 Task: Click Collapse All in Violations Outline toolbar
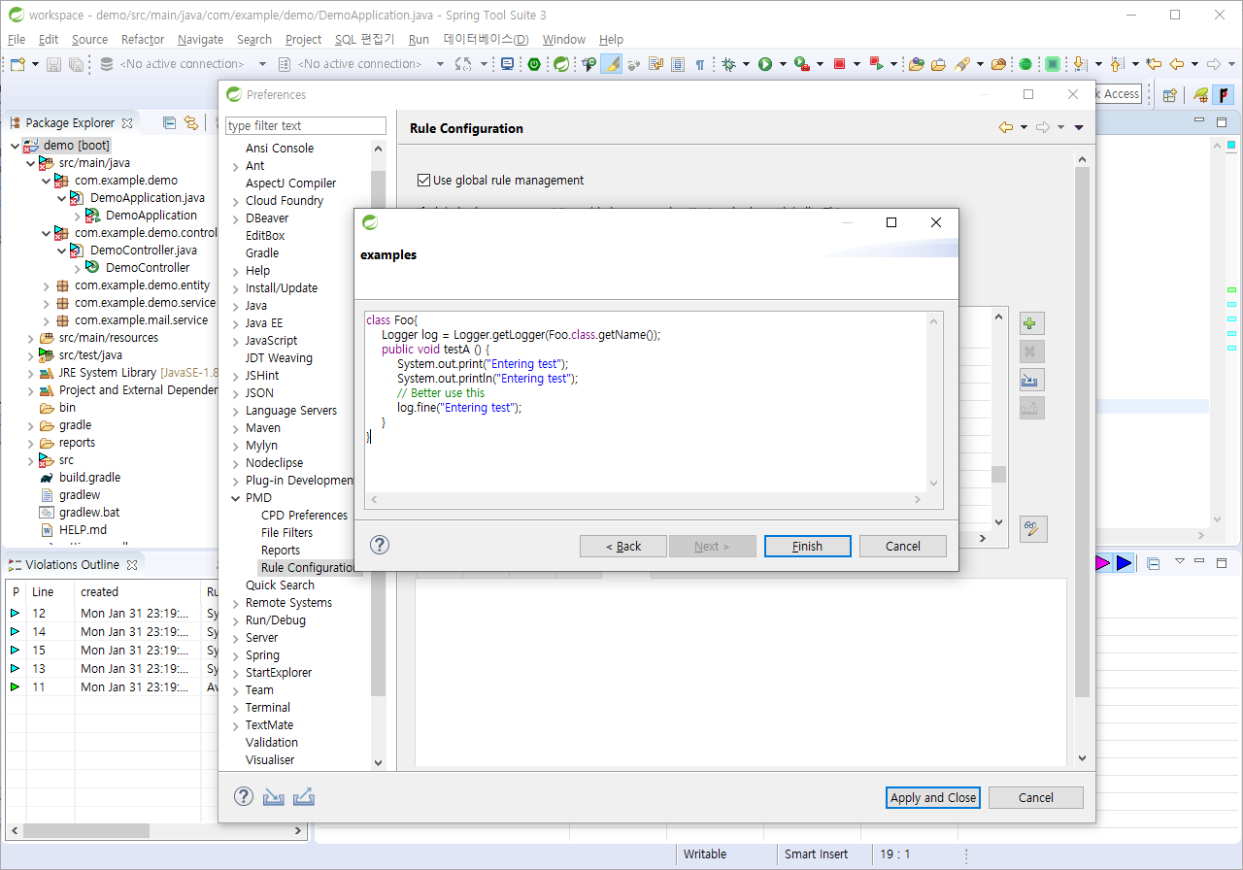click(1154, 563)
